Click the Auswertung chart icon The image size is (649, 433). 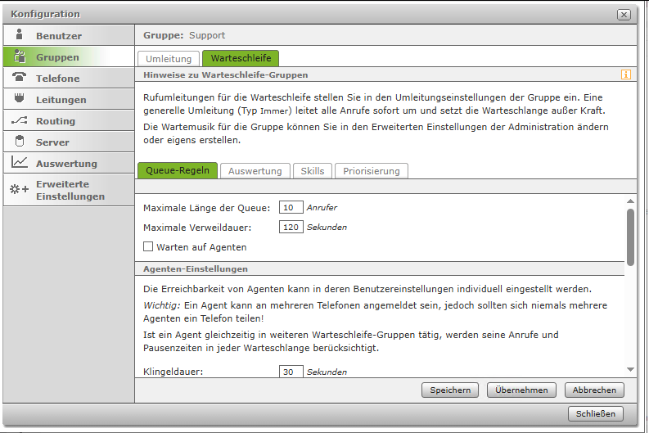point(19,163)
